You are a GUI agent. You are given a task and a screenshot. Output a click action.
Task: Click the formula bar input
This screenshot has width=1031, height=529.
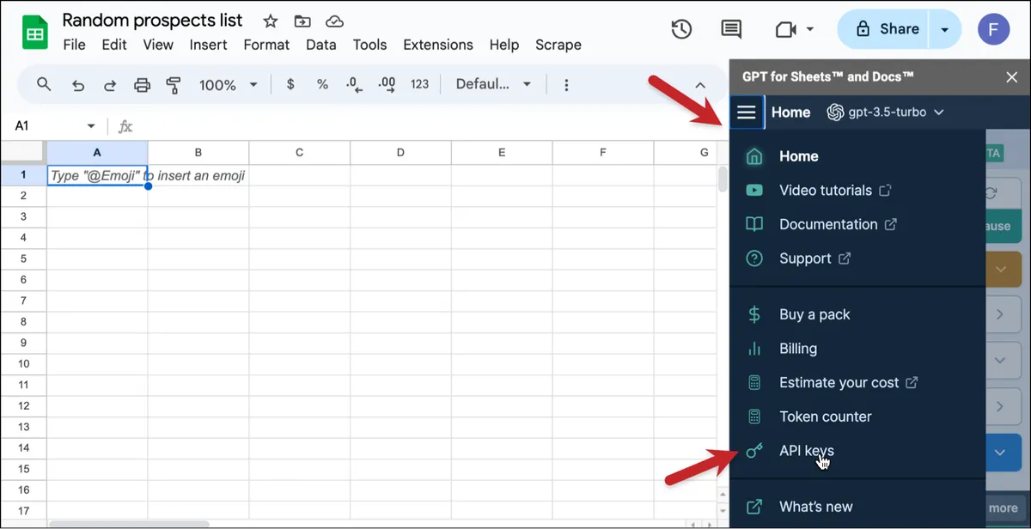tap(430, 126)
